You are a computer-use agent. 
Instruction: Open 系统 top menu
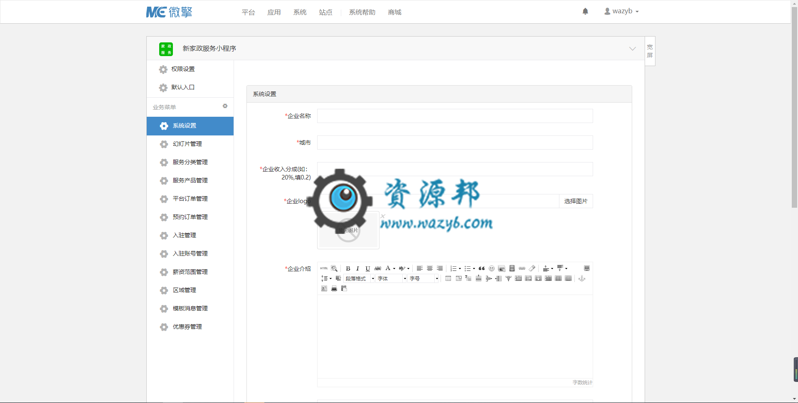pyautogui.click(x=300, y=12)
